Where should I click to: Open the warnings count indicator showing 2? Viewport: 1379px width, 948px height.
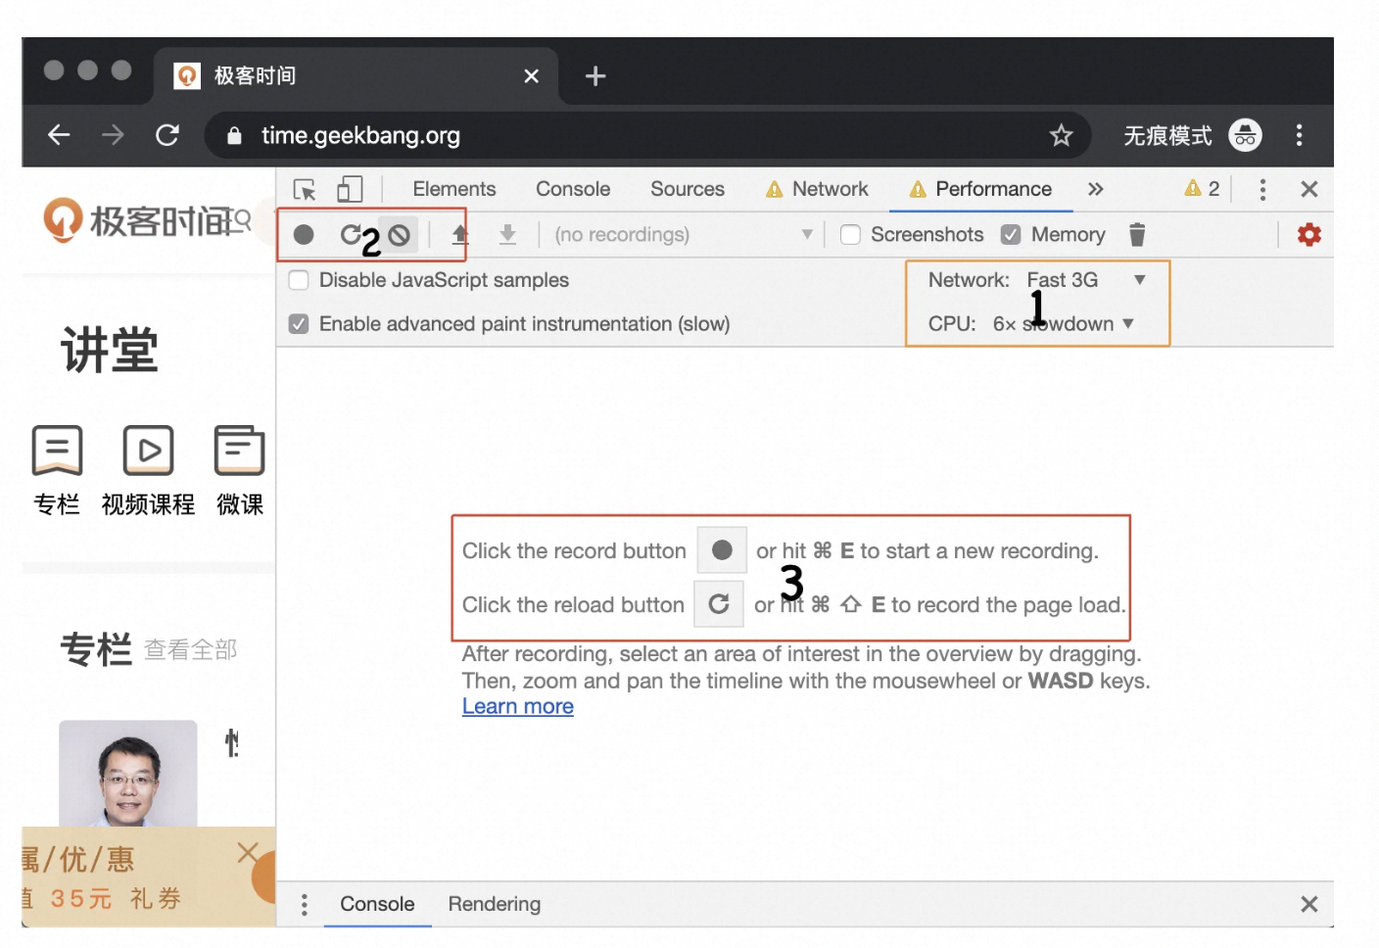pos(1202,189)
